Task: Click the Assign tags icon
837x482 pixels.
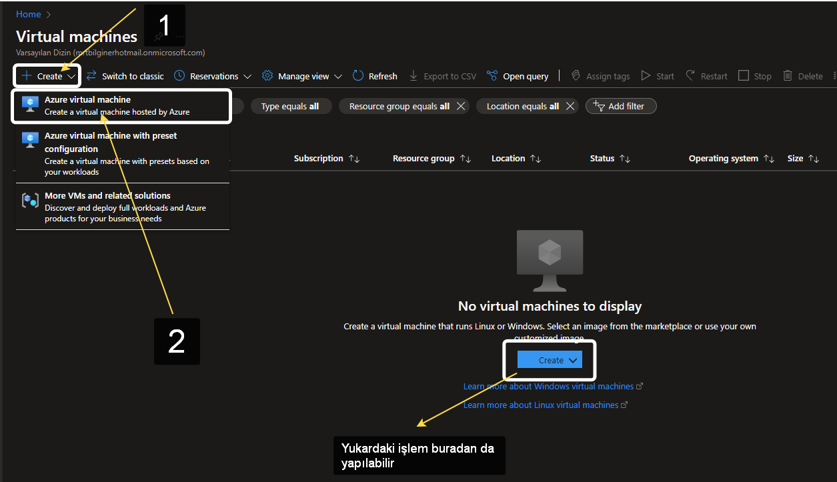Action: click(575, 75)
